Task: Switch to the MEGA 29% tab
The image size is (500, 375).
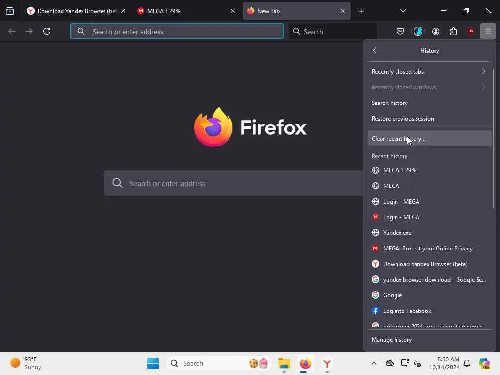Action: [186, 11]
